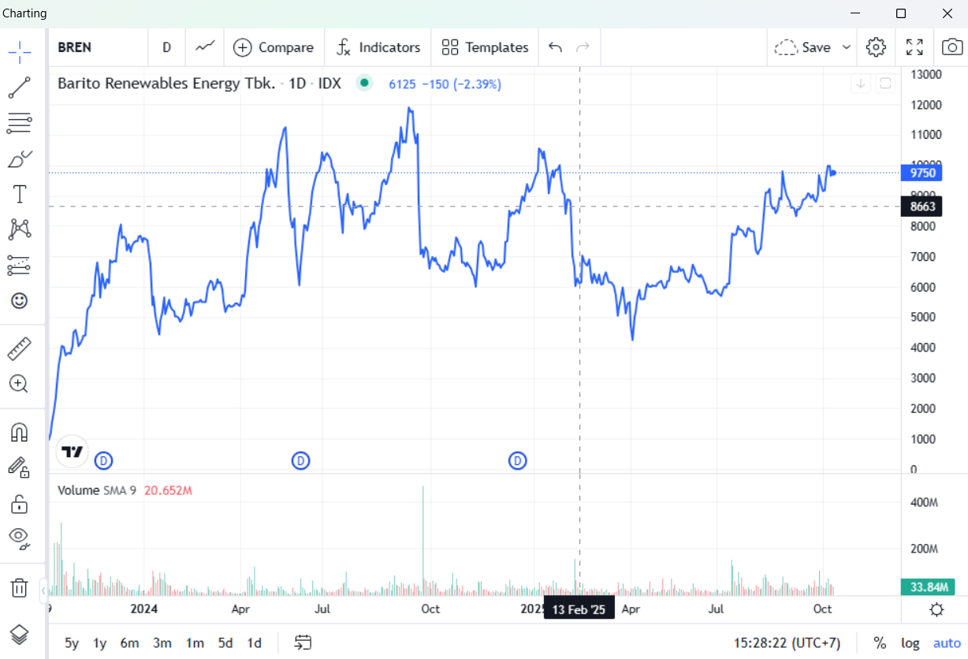The width and height of the screenshot is (968, 659).
Task: Toggle logarithmic scale with log button
Action: point(910,643)
